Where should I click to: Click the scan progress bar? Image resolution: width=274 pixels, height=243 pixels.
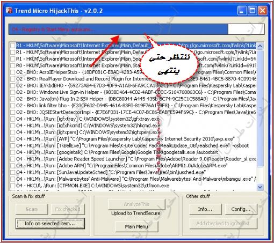pos(136,29)
